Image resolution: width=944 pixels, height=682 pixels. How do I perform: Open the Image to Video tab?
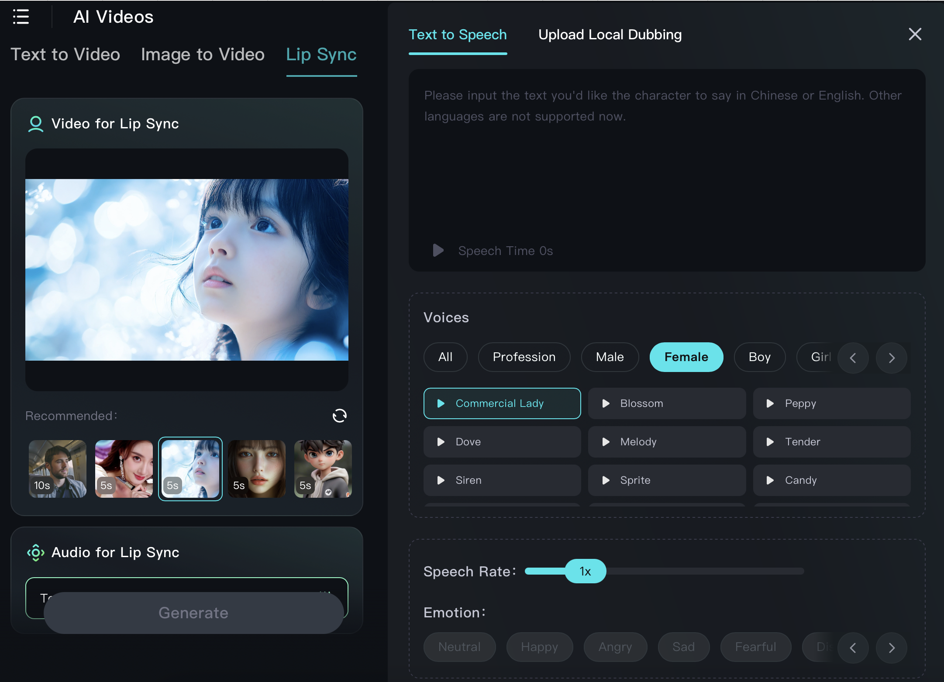[203, 55]
